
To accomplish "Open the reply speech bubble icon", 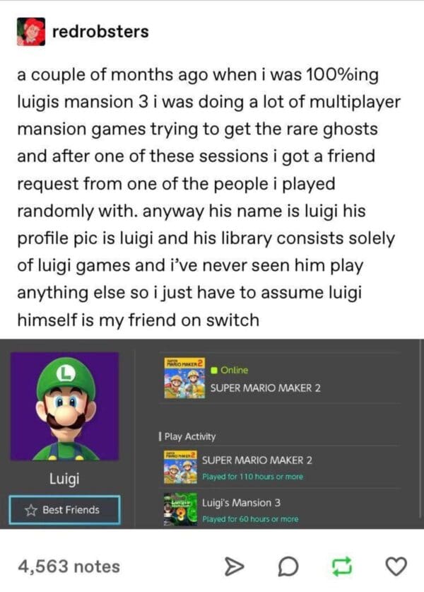I will pyautogui.click(x=288, y=567).
